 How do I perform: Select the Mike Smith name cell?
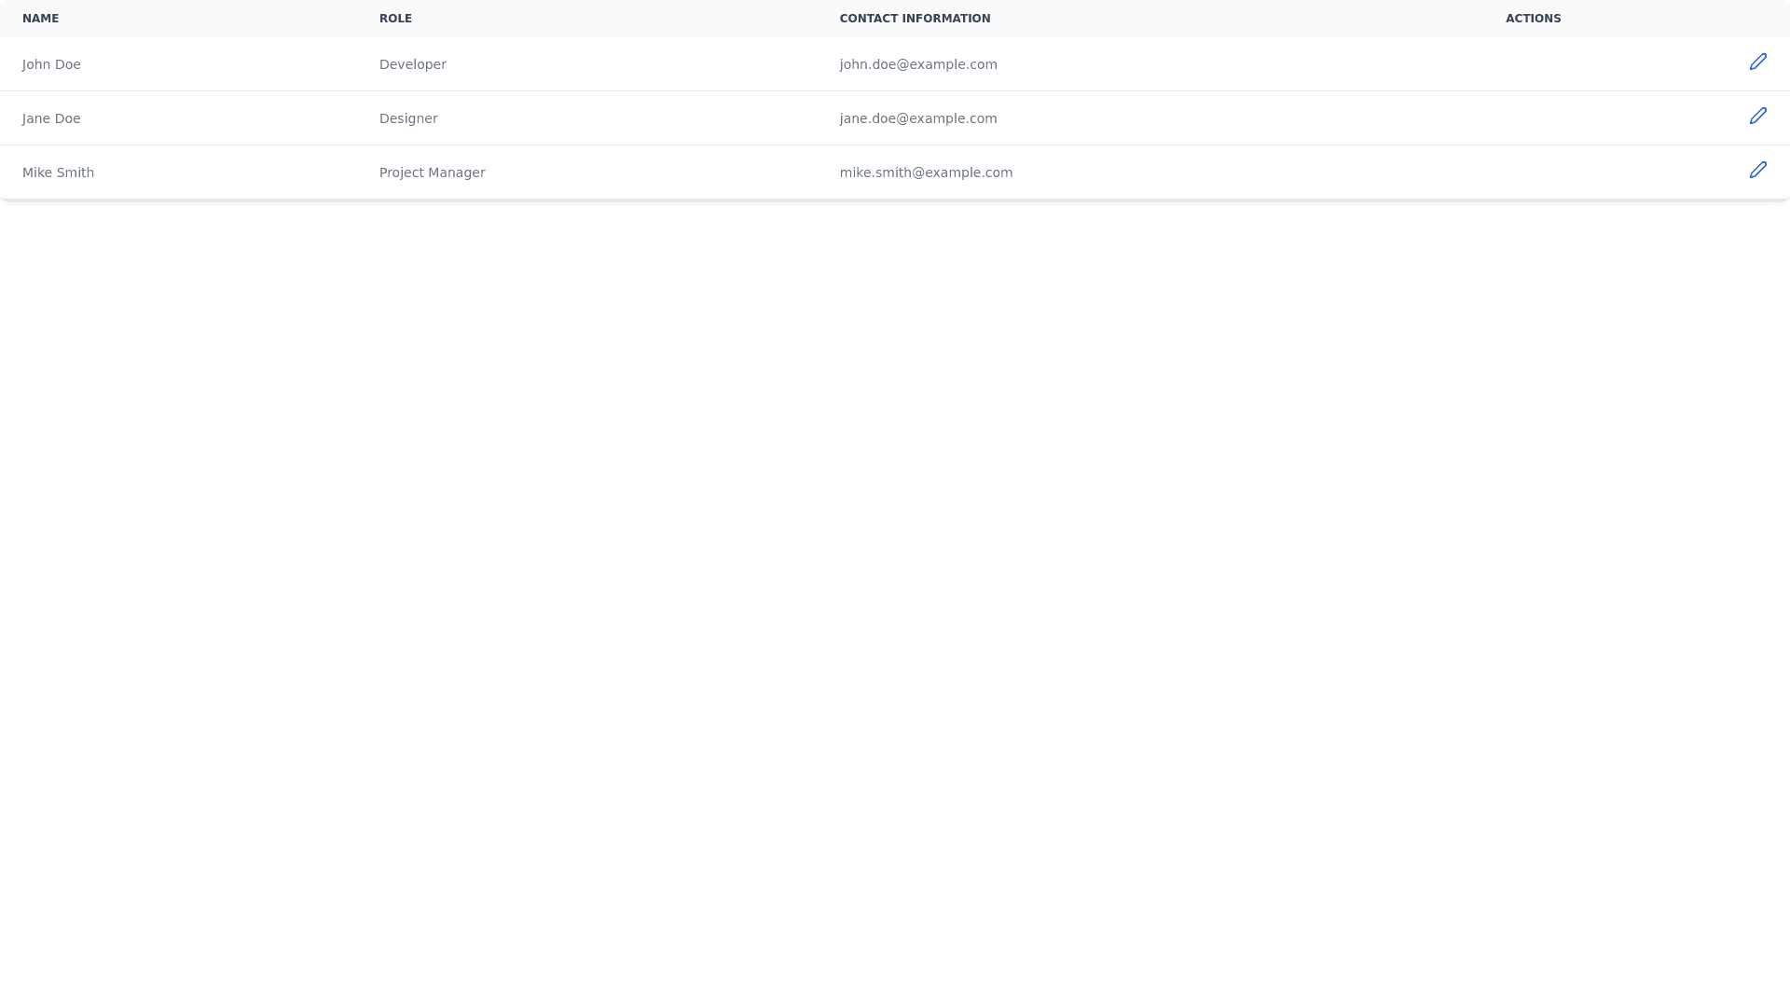coord(58,172)
